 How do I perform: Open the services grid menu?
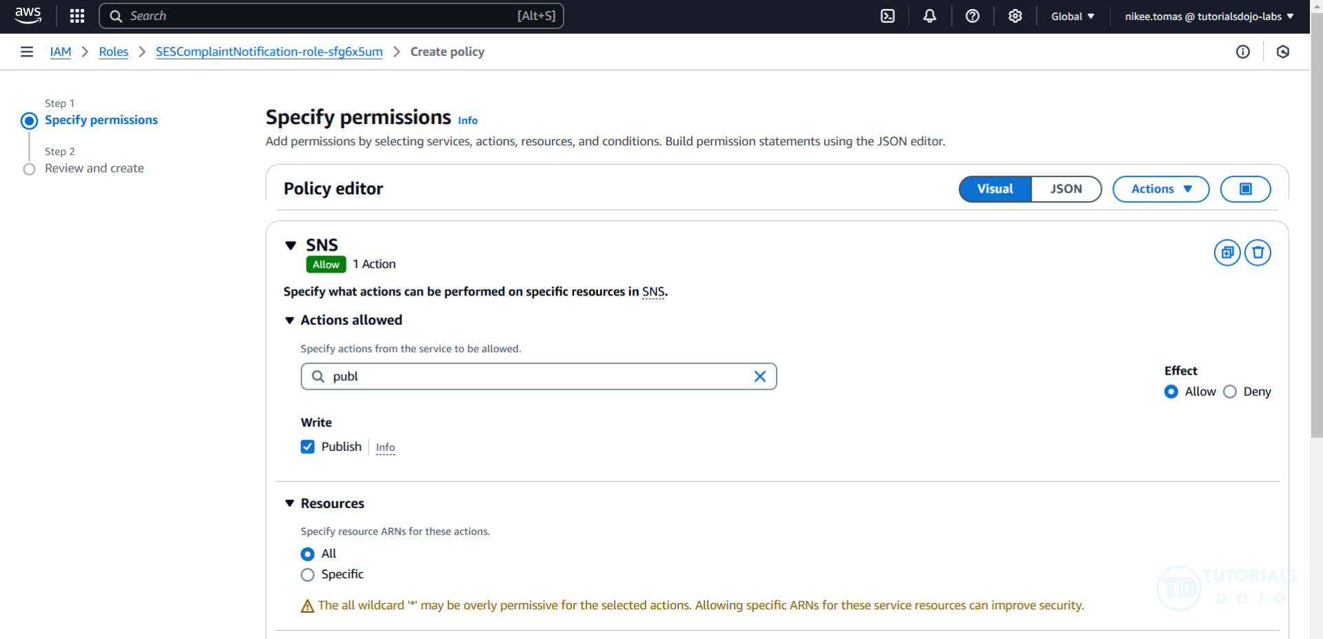(77, 16)
